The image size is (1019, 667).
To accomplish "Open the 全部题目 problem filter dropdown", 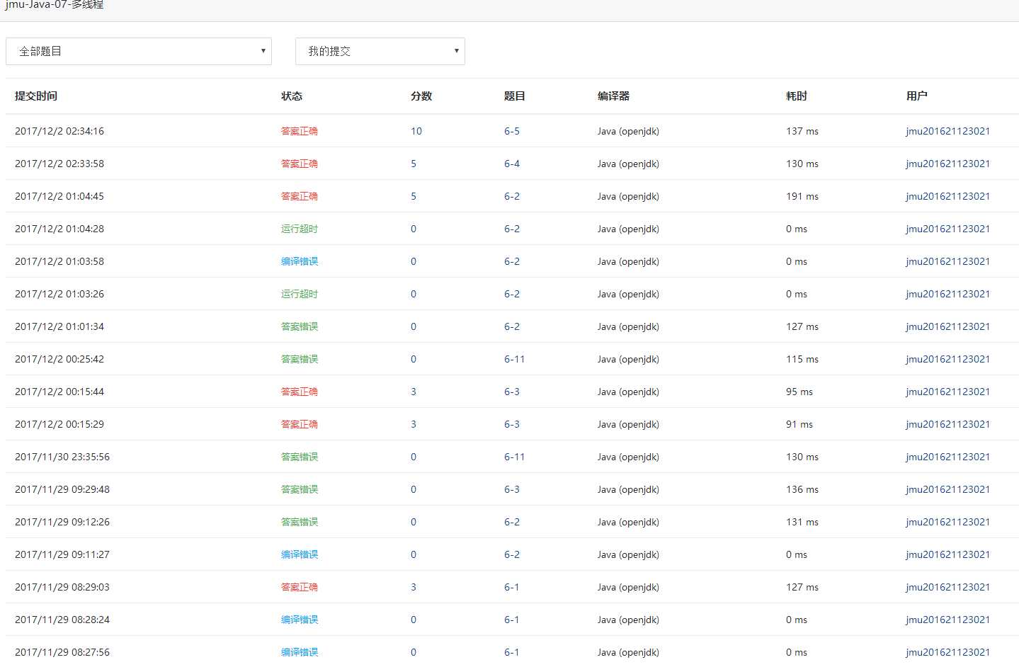I will (x=139, y=51).
